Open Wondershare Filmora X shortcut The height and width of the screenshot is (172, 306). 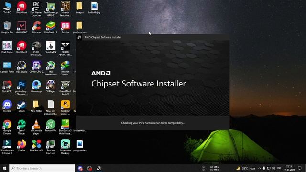(x=7, y=147)
